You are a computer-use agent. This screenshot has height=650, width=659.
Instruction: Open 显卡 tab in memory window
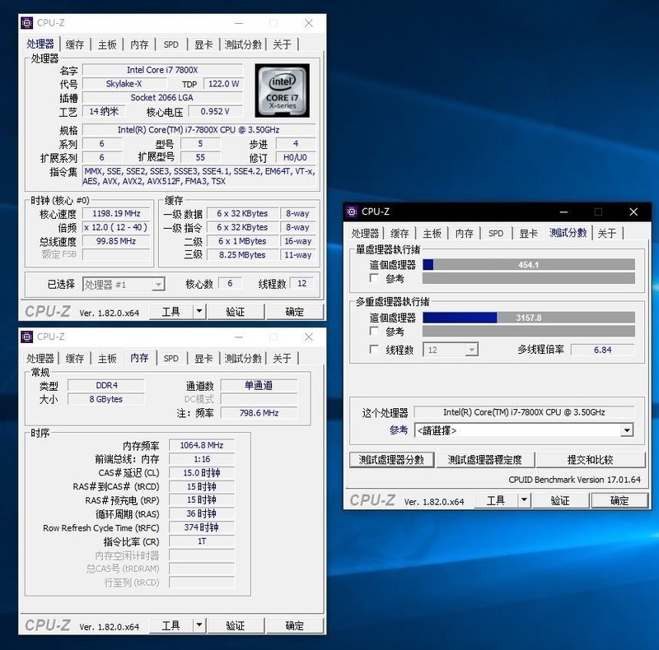point(203,358)
